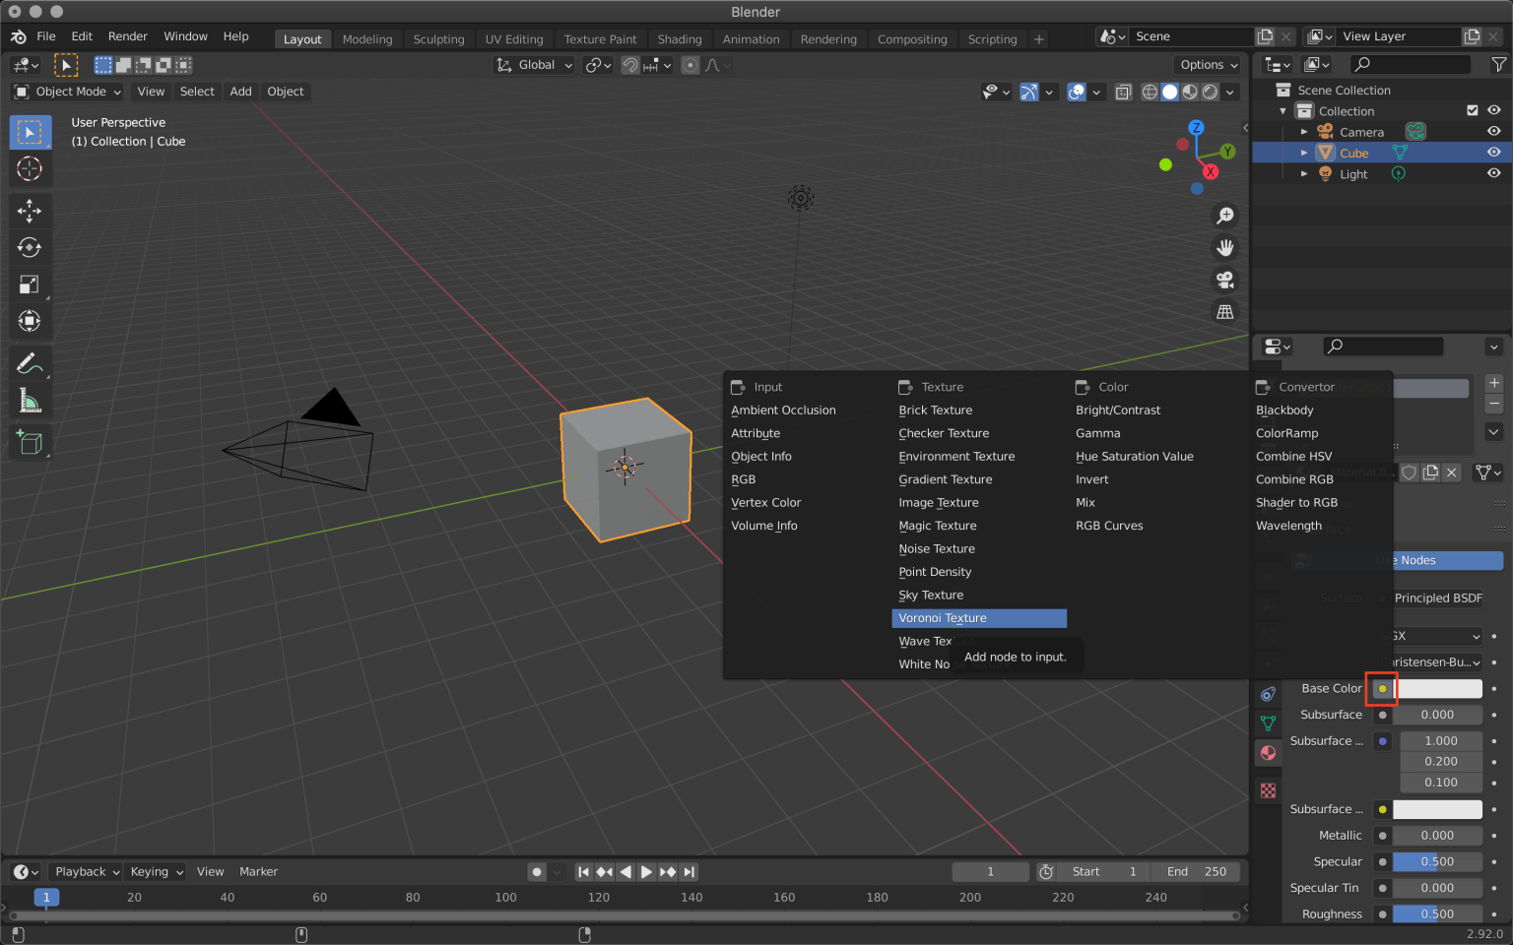
Task: Open the viewport shading options dropdown
Action: [1229, 92]
